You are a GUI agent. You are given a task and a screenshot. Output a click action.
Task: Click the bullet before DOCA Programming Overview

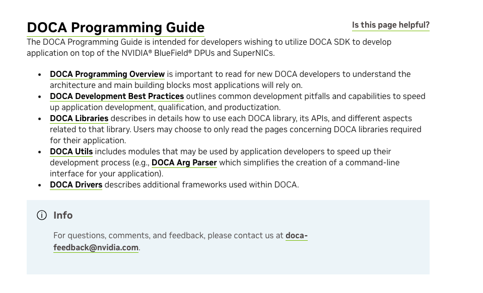click(40, 75)
